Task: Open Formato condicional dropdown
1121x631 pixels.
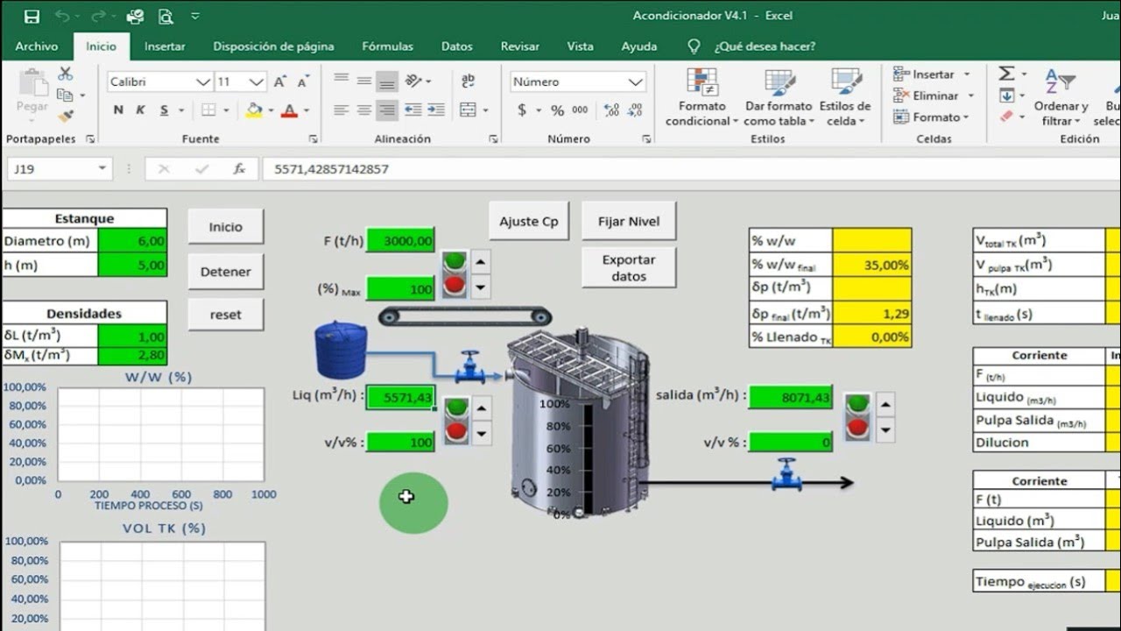Action: (702, 98)
